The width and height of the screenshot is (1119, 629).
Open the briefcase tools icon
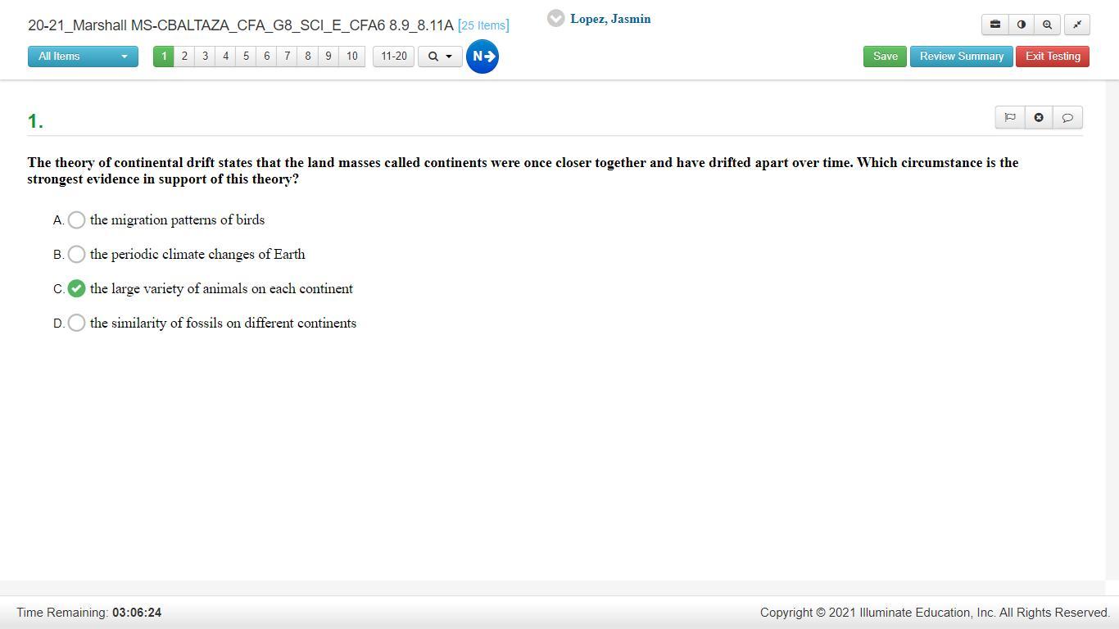[x=995, y=25]
